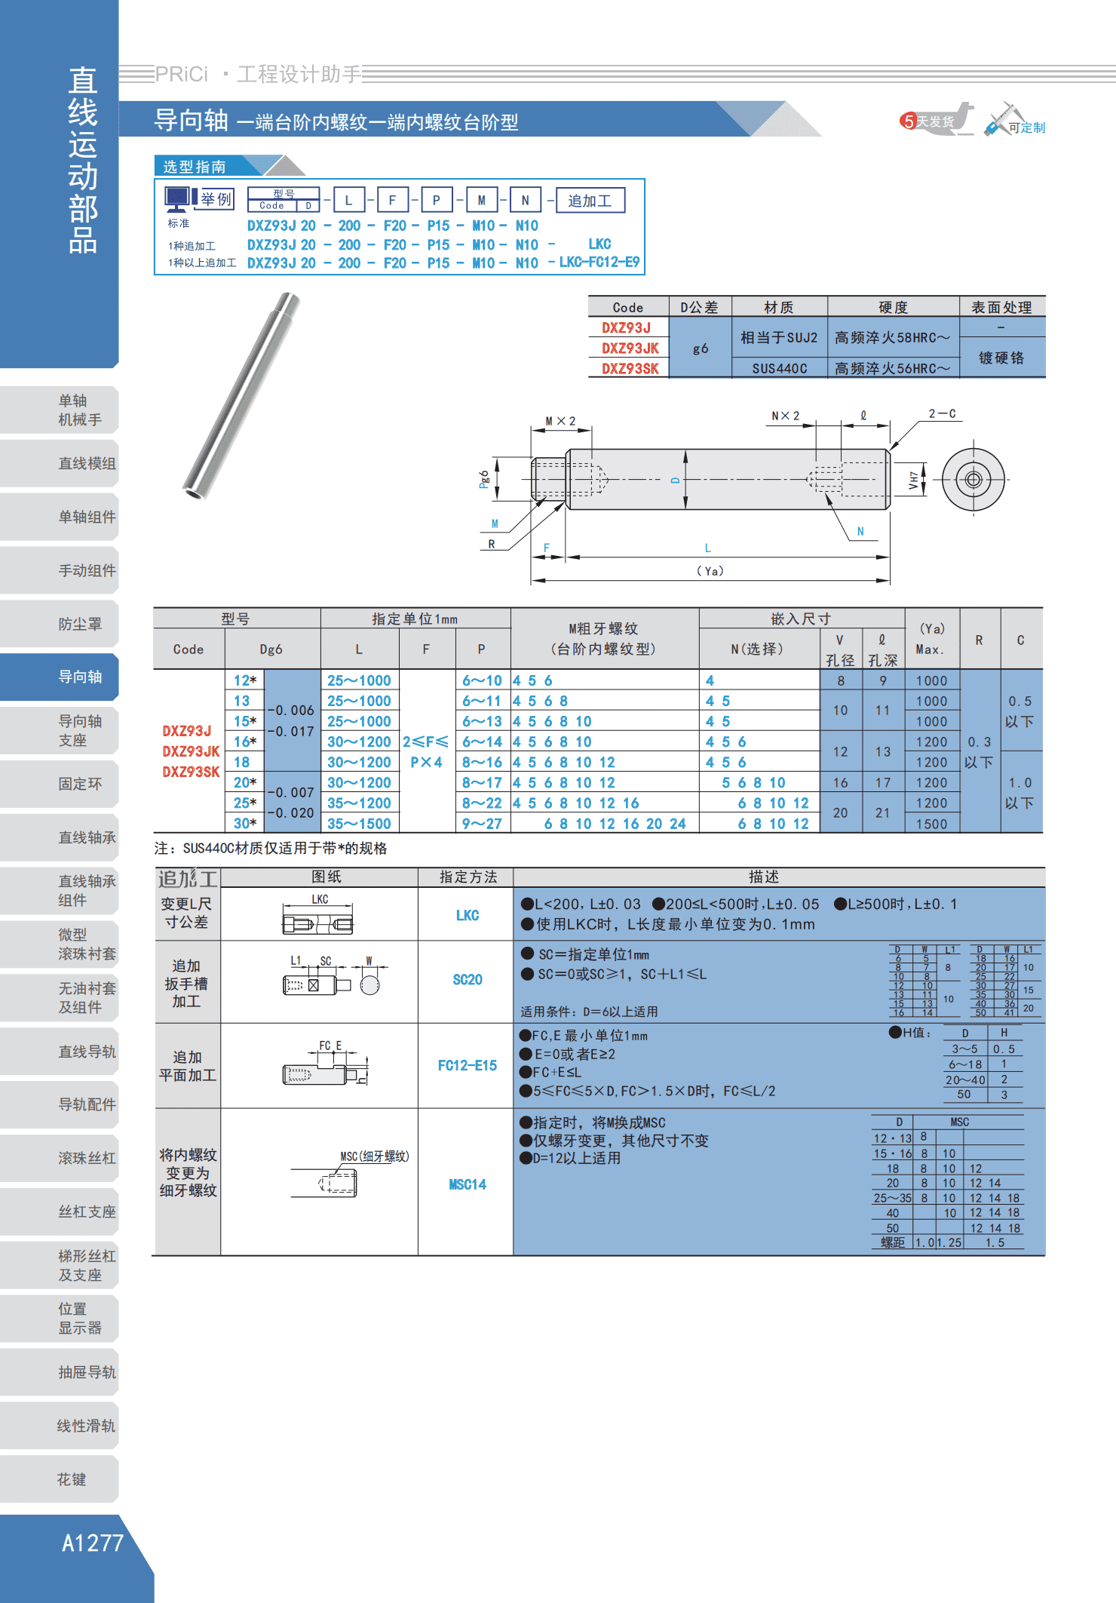Viewport: 1116px width, 1603px height.
Task: Click DXZ93SK in the material table
Action: point(630,368)
